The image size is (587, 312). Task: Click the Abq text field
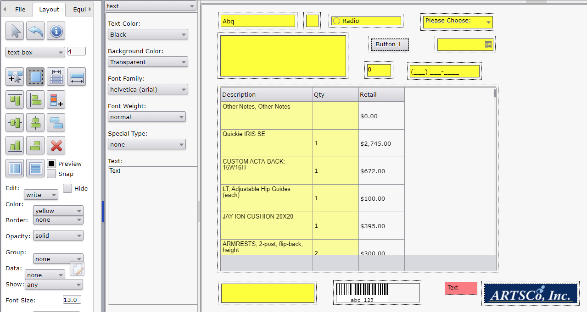click(258, 21)
